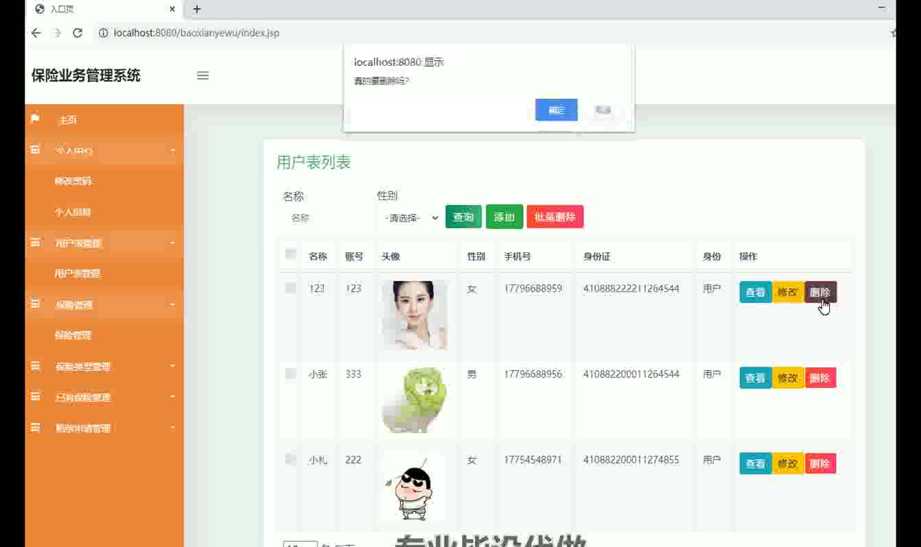Click account number 222 cell
The width and height of the screenshot is (921, 547).
coord(353,460)
